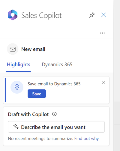Click the Describe the email you want field
The height and width of the screenshot is (151, 120).
coord(56,127)
